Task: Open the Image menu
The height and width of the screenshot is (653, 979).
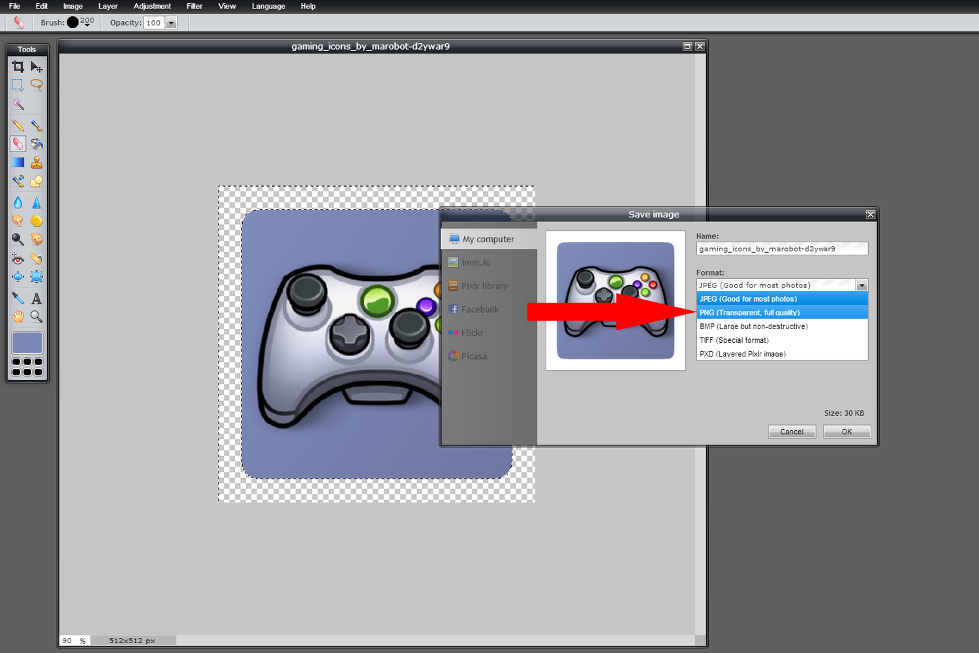Action: pos(73,7)
